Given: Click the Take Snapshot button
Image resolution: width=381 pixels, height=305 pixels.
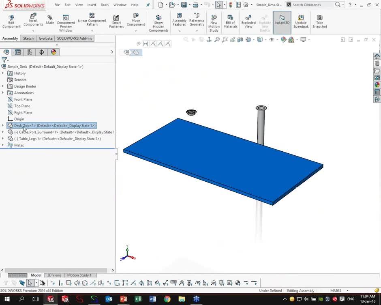Looking at the screenshot, I should coord(319,20).
